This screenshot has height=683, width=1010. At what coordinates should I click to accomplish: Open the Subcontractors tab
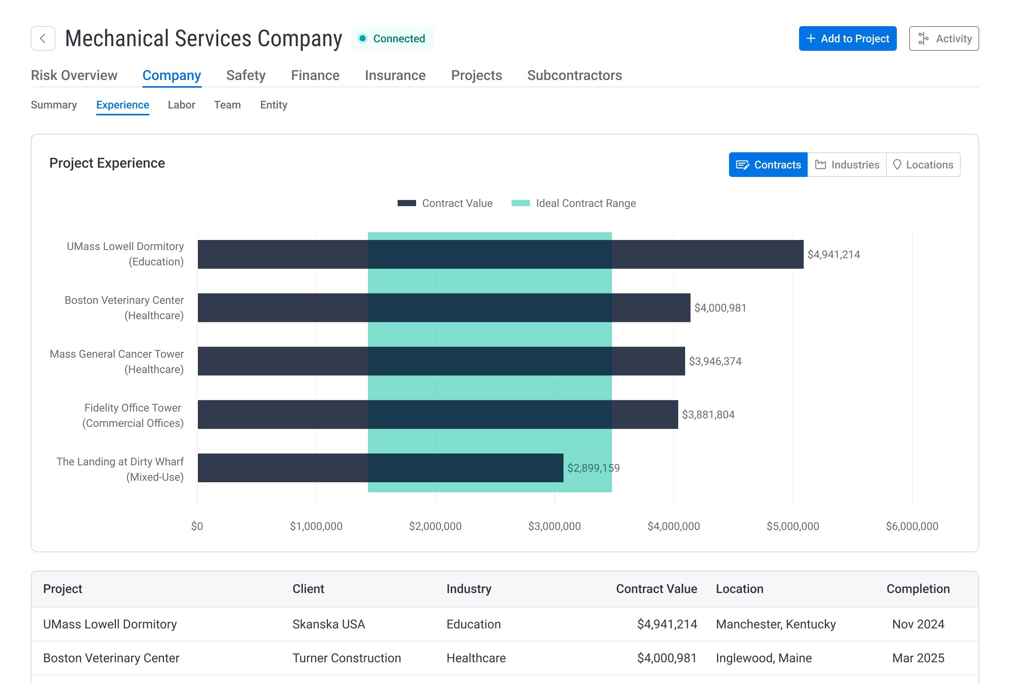pyautogui.click(x=575, y=75)
